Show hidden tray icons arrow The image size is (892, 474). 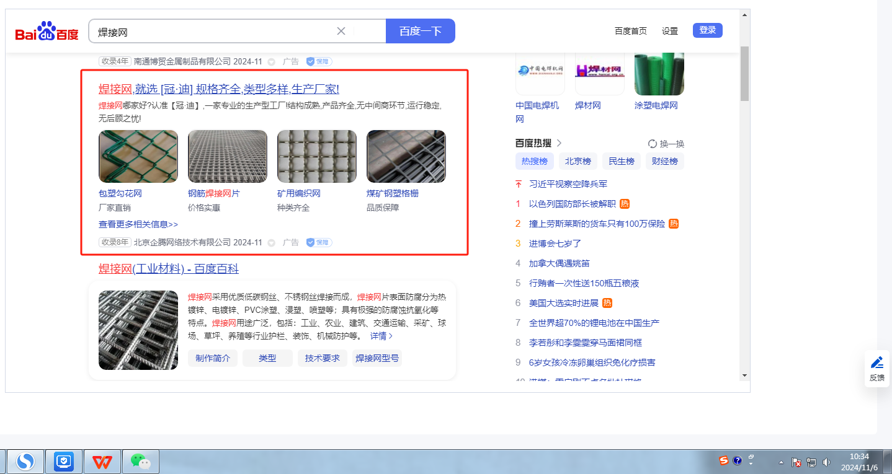coord(782,462)
